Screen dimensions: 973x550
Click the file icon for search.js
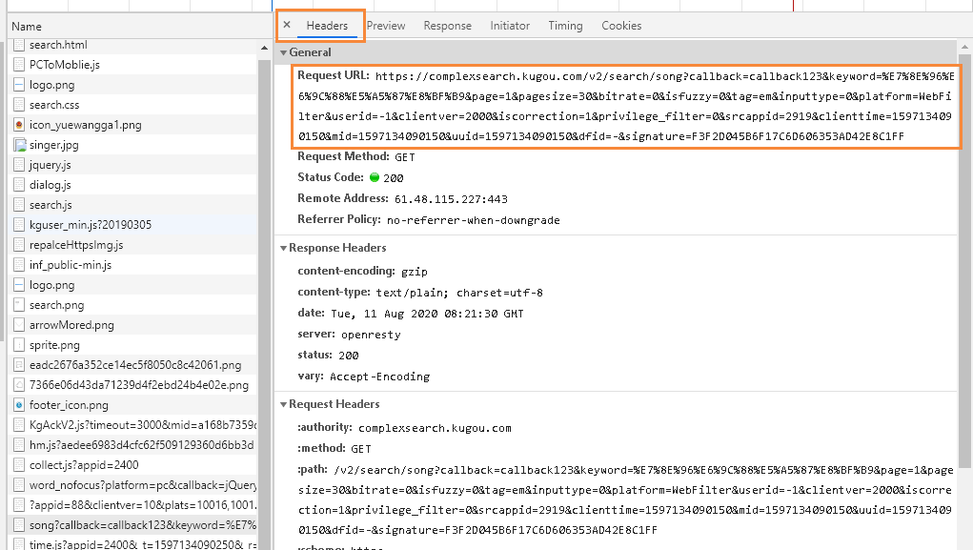point(19,205)
